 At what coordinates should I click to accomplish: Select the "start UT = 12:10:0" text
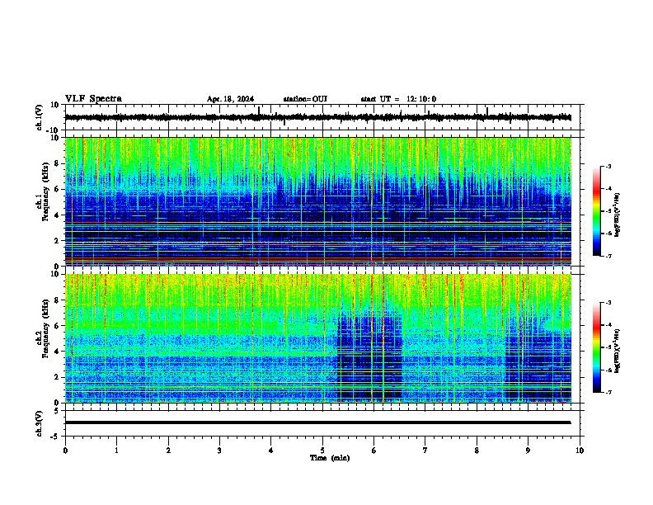coord(398,99)
